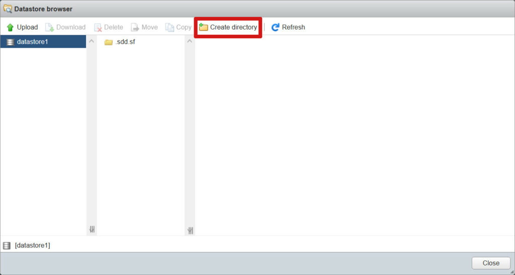Click the Delete toolbar button
The image size is (515, 275).
(x=109, y=27)
